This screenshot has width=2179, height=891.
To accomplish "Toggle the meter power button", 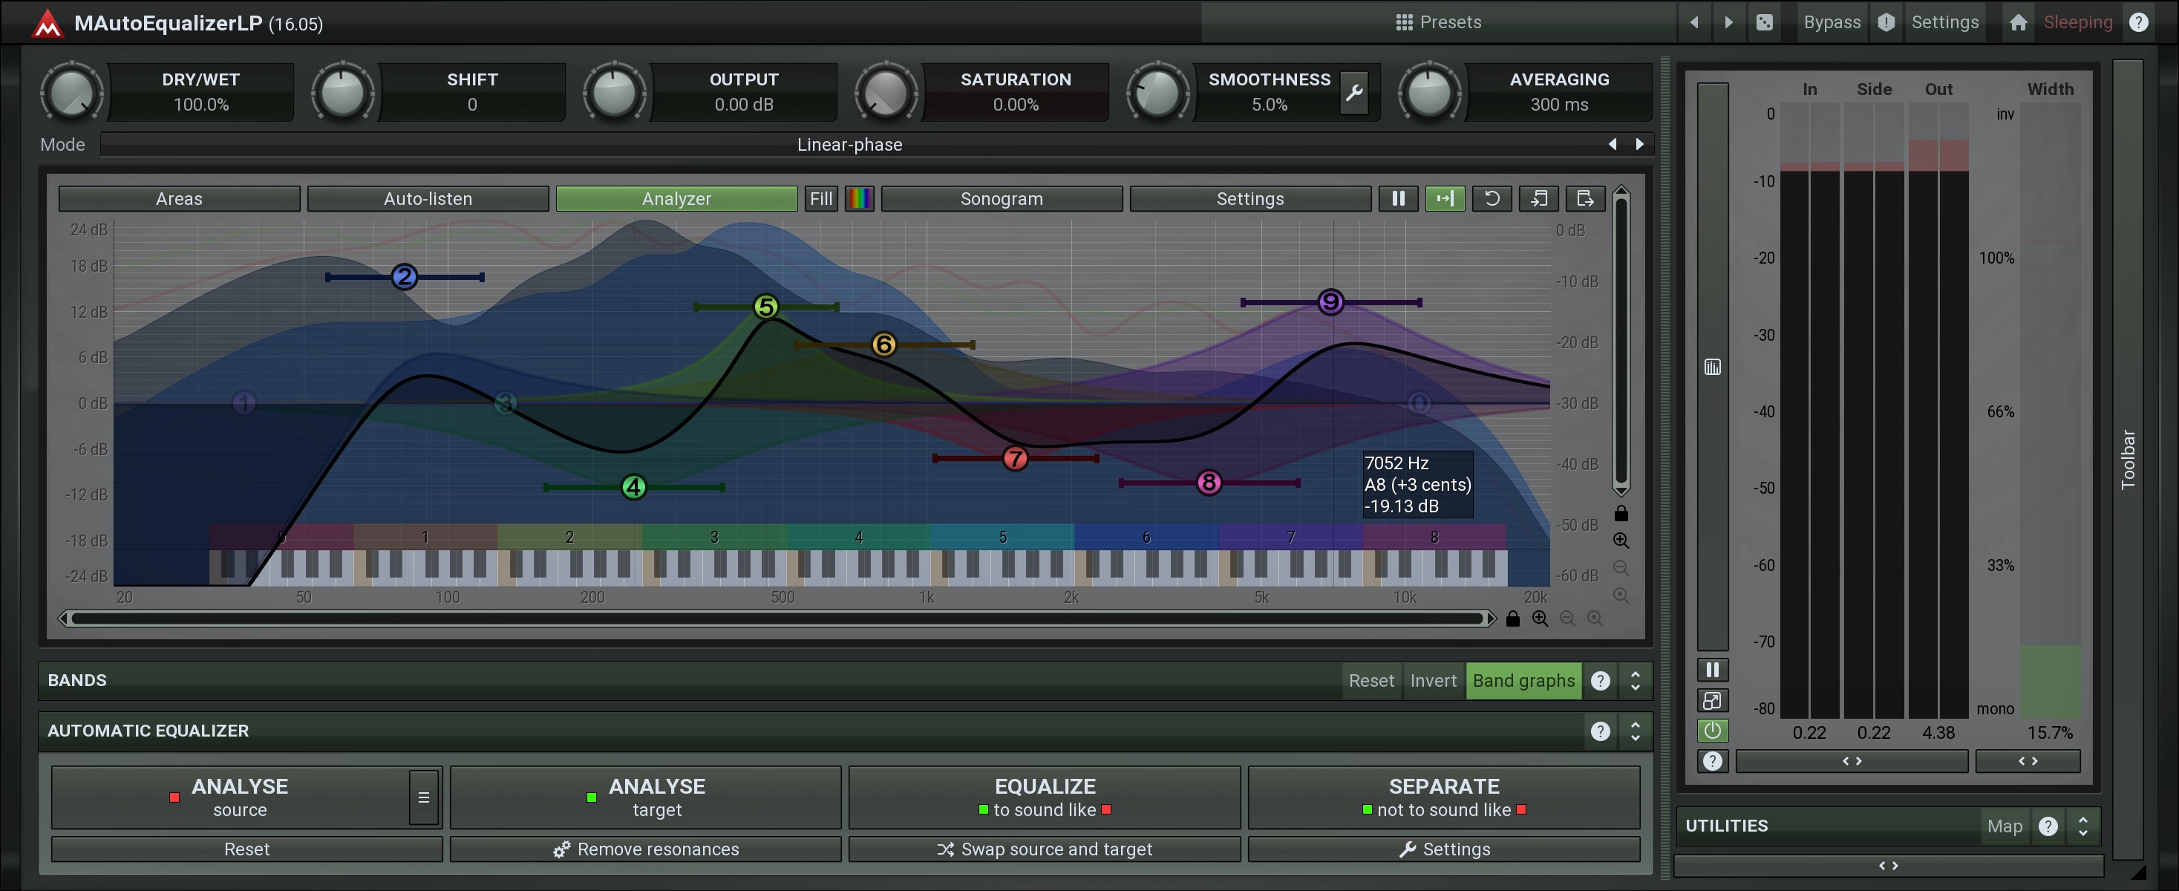I will (1712, 730).
